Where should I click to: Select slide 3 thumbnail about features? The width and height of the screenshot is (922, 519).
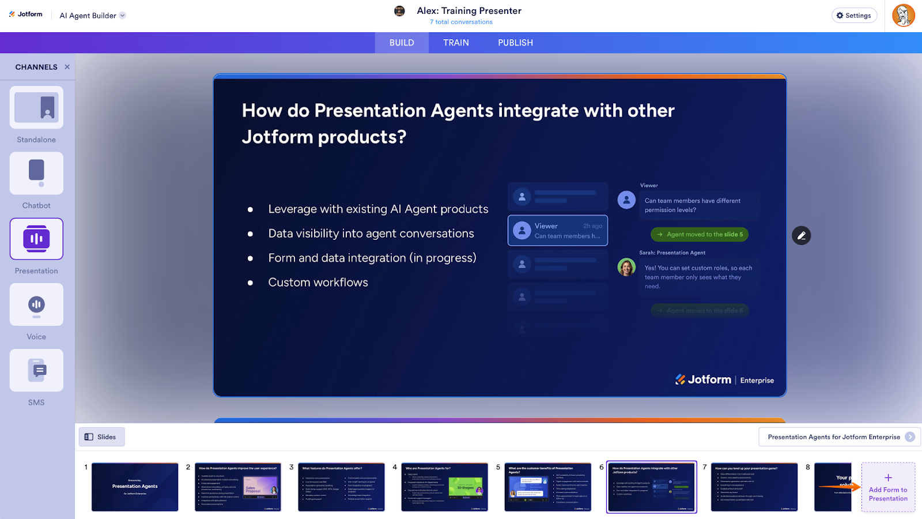coord(341,487)
